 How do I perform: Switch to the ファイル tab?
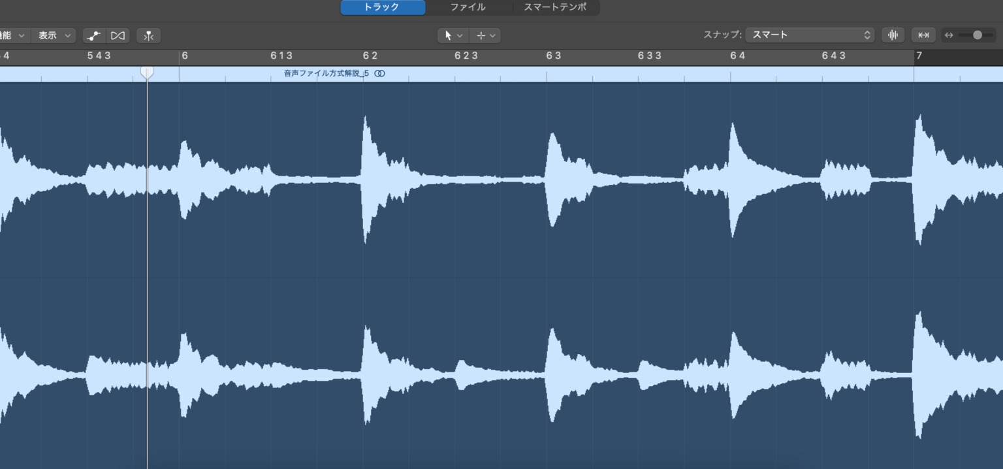tap(468, 7)
